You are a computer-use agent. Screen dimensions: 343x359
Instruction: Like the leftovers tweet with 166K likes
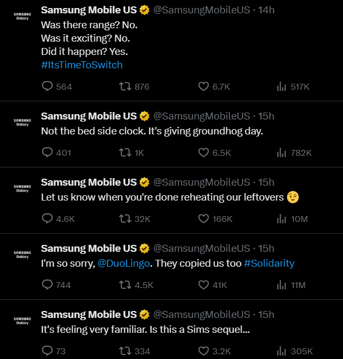(x=204, y=219)
